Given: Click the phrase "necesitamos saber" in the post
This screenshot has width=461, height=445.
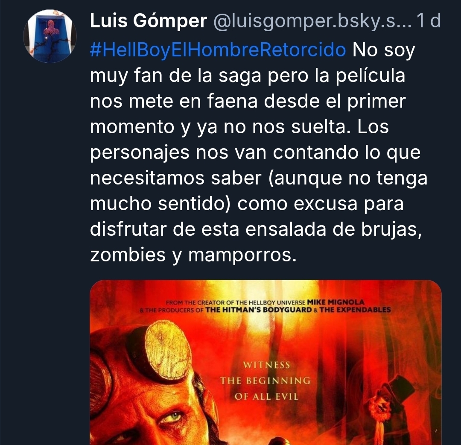Looking at the screenshot, I should pyautogui.click(x=176, y=178).
